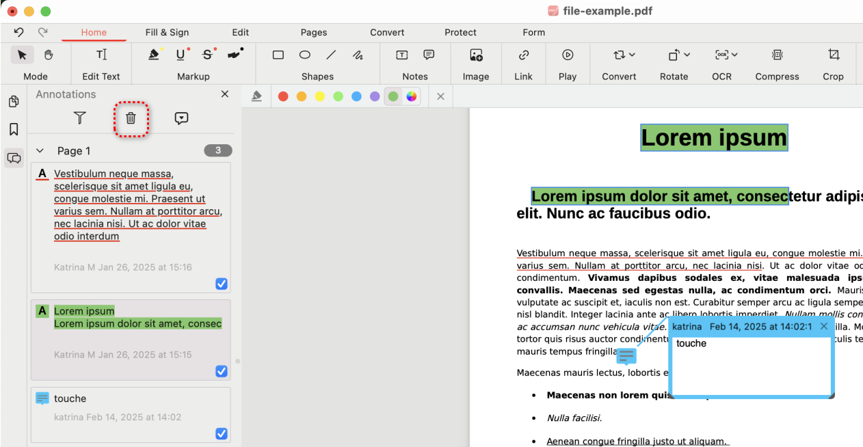Click the trash icon in Annotations panel
The height and width of the screenshot is (447, 863).
(131, 118)
